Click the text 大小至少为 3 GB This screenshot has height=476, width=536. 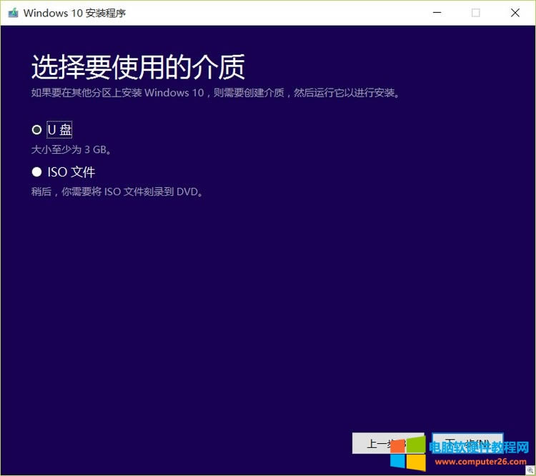click(x=71, y=149)
